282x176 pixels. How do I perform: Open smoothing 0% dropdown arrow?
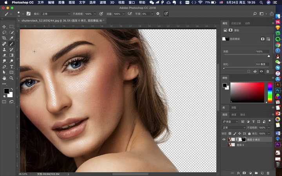coord(152,14)
